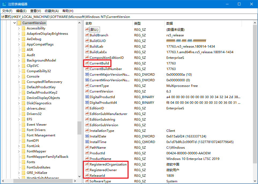Image resolution: width=258 pixels, height=184 pixels.
Task: Click the AeDebug folder icon
Action: pyautogui.click(x=24, y=39)
